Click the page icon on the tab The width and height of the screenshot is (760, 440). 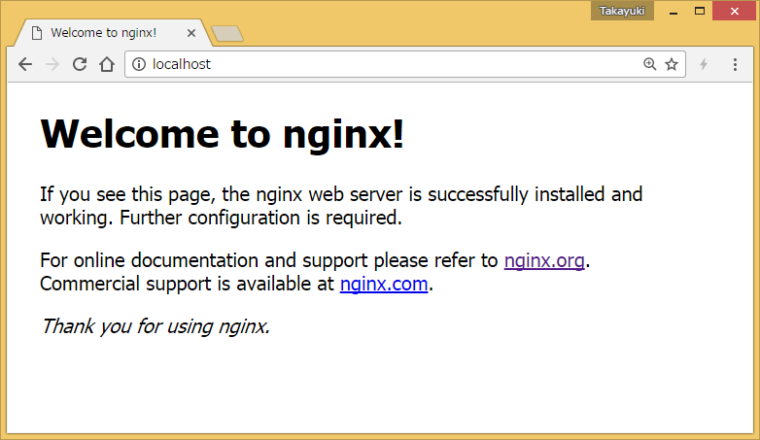tap(37, 33)
